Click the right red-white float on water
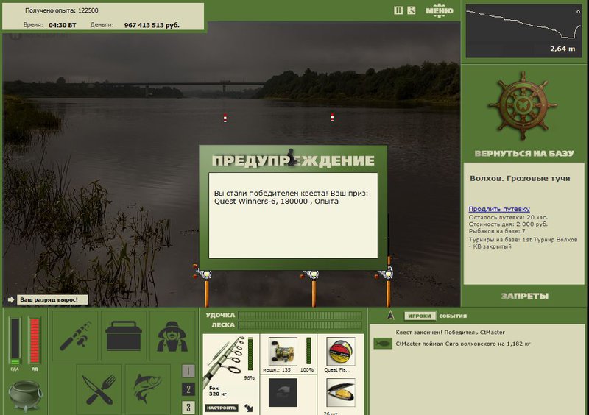 (332, 118)
